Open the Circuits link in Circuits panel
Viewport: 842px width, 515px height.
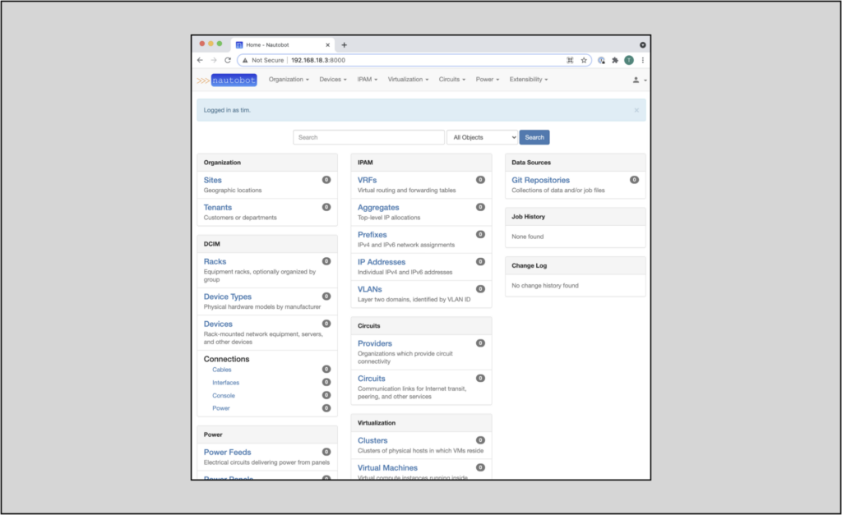pyautogui.click(x=372, y=379)
